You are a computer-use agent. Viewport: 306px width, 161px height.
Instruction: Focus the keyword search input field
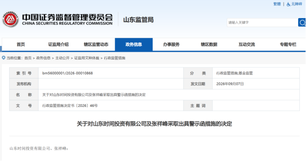coord(262,22)
